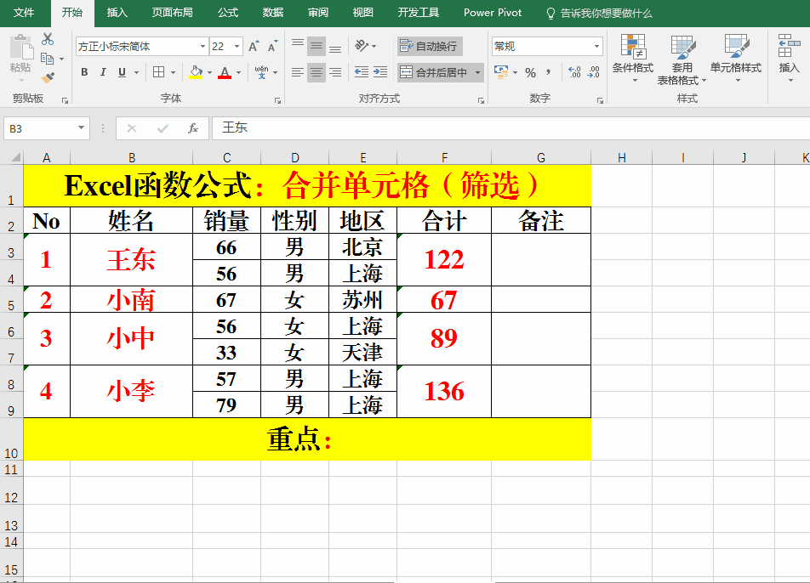Image resolution: width=810 pixels, height=583 pixels.
Task: Toggle bottom vertical alignment
Action: coord(335,46)
